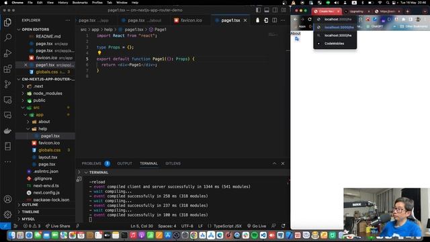Viewport: 430px width, 242px height.
Task: Toggle secondary side bar layout icon
Action: coord(275,10)
